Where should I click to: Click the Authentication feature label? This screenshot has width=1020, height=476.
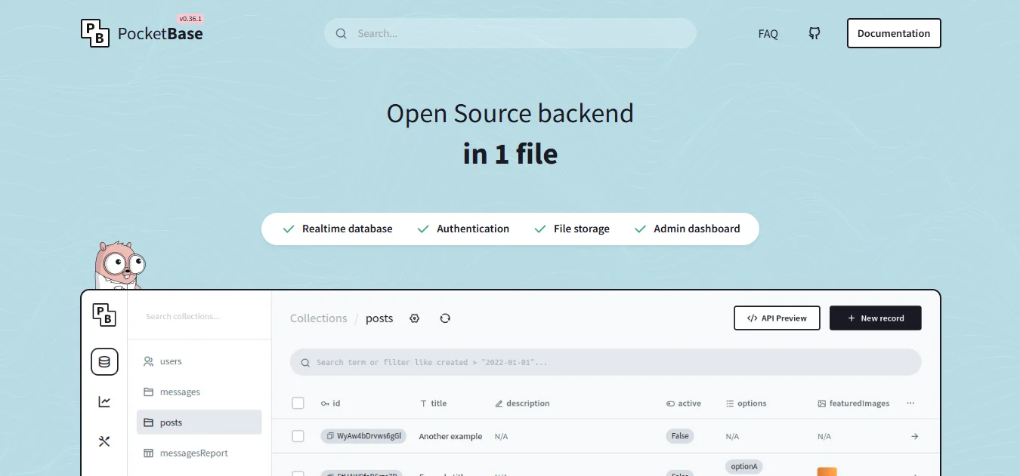(x=473, y=229)
